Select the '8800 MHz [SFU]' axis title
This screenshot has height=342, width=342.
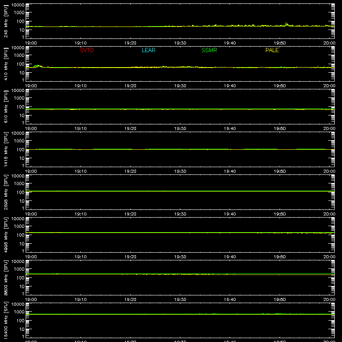[x=6, y=277]
